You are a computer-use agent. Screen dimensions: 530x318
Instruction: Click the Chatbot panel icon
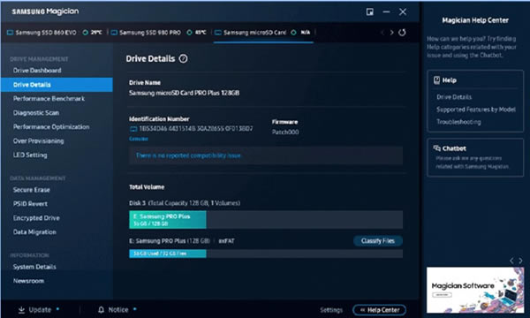click(x=436, y=148)
